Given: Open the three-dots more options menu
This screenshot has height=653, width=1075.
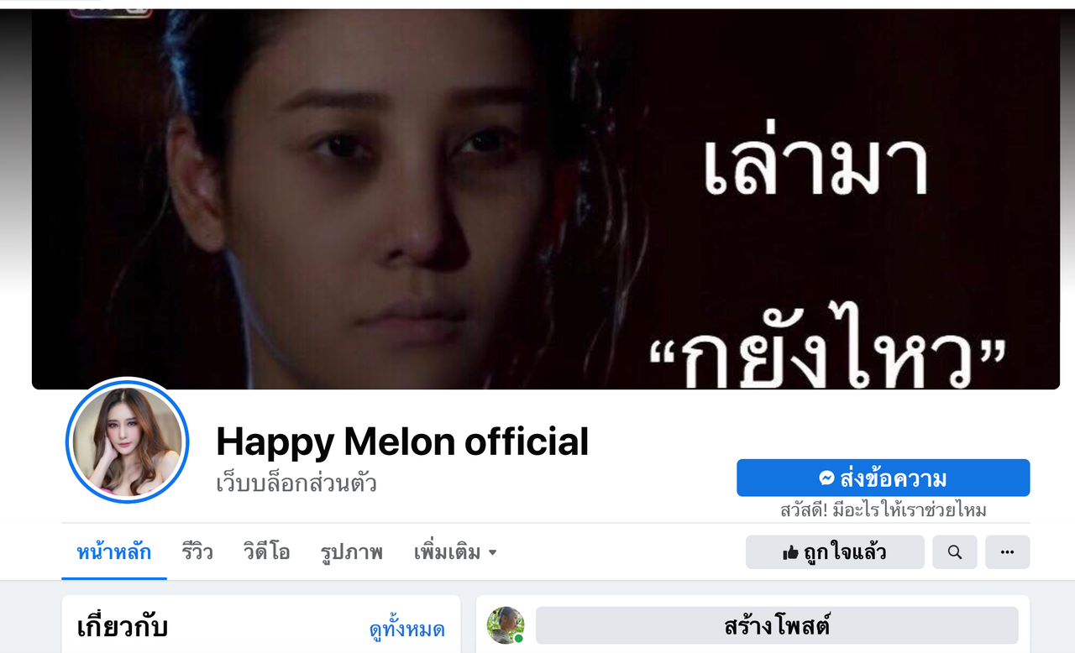Looking at the screenshot, I should click(x=1007, y=552).
